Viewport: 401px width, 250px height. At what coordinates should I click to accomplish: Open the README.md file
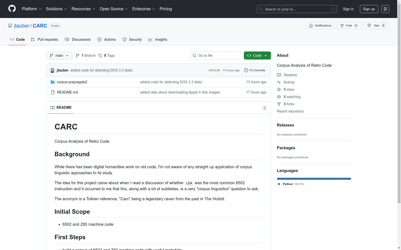pyautogui.click(x=67, y=92)
